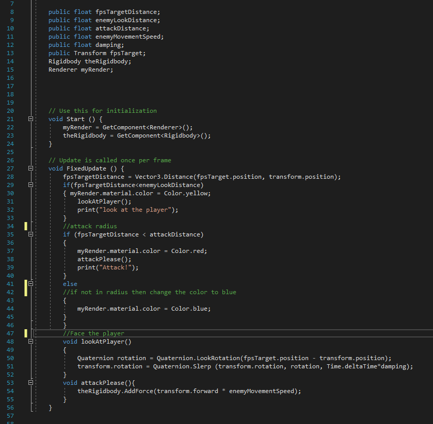This screenshot has height=424, width=433.
Task: Click the else keyword on line 41
Action: (x=70, y=284)
